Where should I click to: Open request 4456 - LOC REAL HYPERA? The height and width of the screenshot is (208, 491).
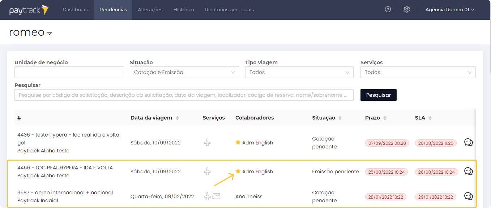pyautogui.click(x=65, y=168)
